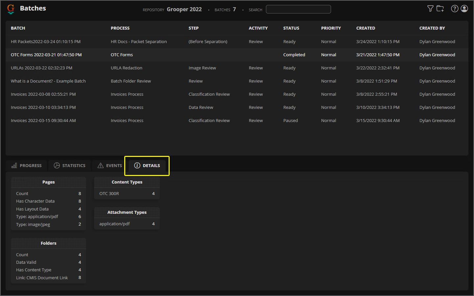This screenshot has width=474, height=296.
Task: Sort by the Created column header
Action: point(366,28)
